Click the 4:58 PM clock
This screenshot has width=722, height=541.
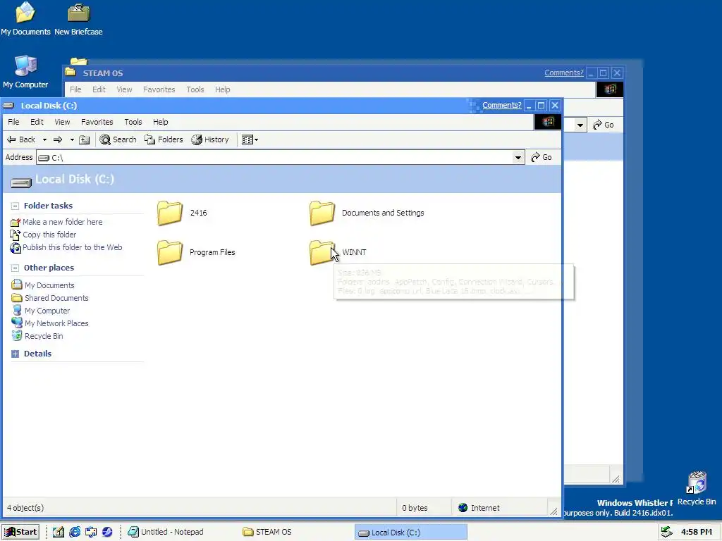point(696,533)
